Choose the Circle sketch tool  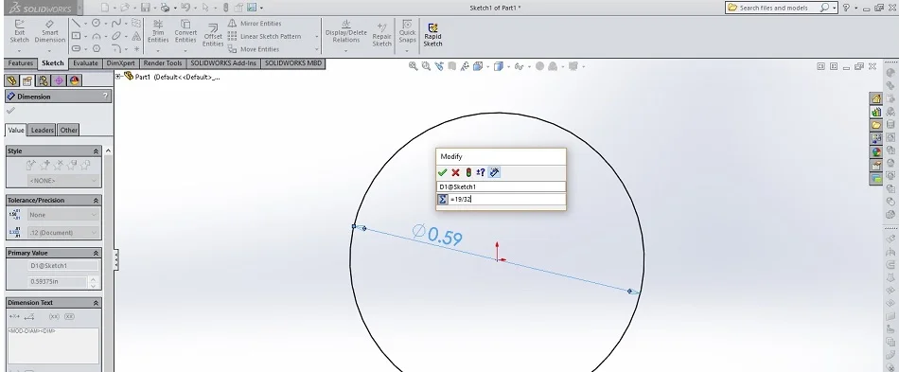pyautogui.click(x=97, y=24)
